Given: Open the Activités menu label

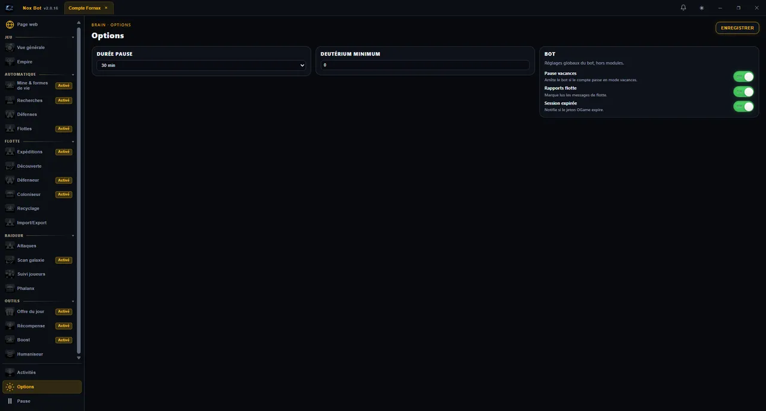Looking at the screenshot, I should pyautogui.click(x=26, y=372).
